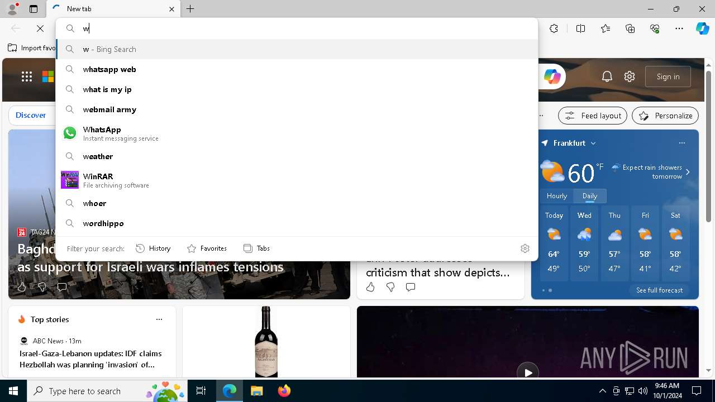
Task: Launch Firefox from the taskbar
Action: coord(284,391)
